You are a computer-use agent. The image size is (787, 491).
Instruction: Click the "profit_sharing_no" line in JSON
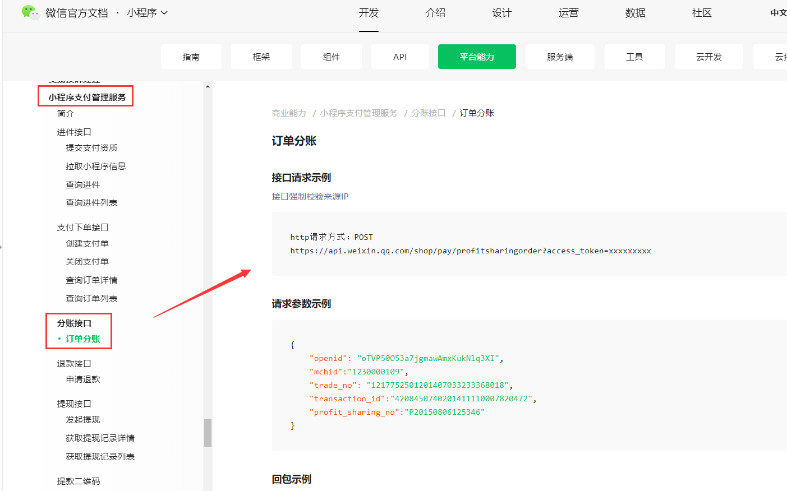tap(397, 412)
